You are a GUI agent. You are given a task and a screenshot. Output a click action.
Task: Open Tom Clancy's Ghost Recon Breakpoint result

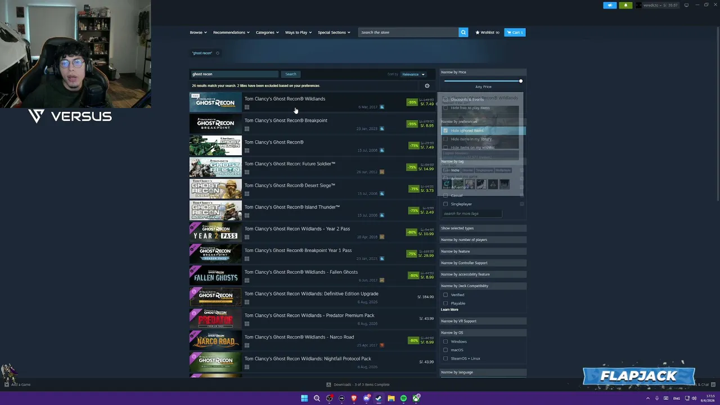pyautogui.click(x=312, y=124)
